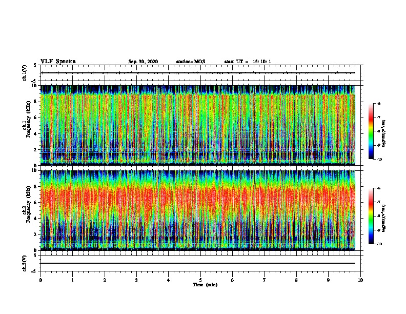Click time axis tick label 7
Image resolution: width=406 pixels, height=314 pixels.
pos(265,280)
